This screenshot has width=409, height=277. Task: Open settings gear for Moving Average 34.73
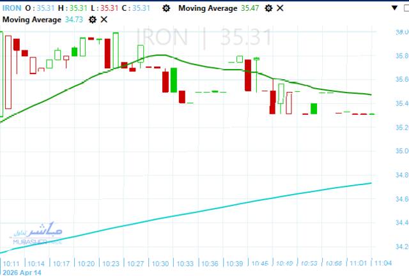point(93,20)
